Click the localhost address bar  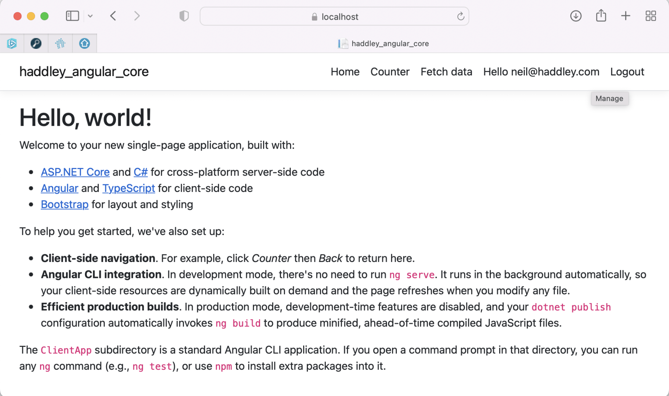(x=334, y=16)
